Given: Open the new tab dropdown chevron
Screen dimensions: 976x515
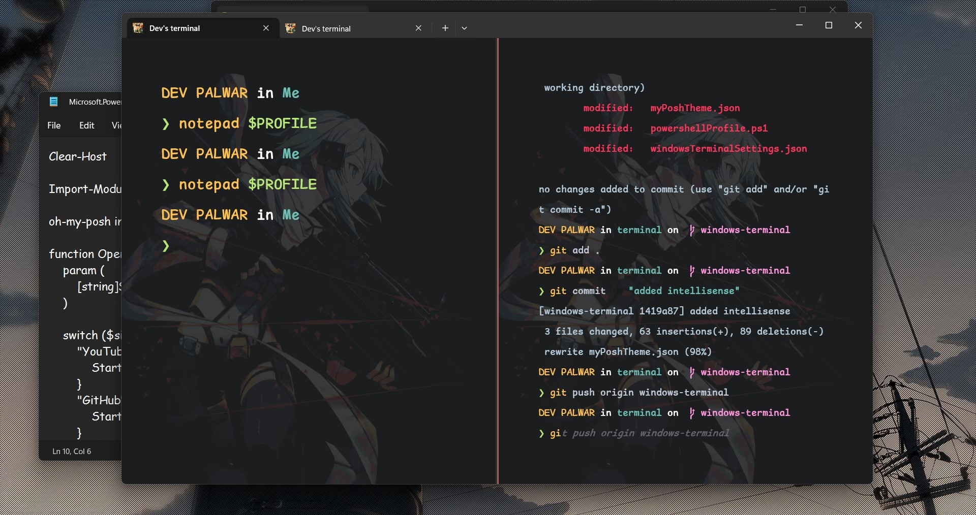Looking at the screenshot, I should coord(464,28).
